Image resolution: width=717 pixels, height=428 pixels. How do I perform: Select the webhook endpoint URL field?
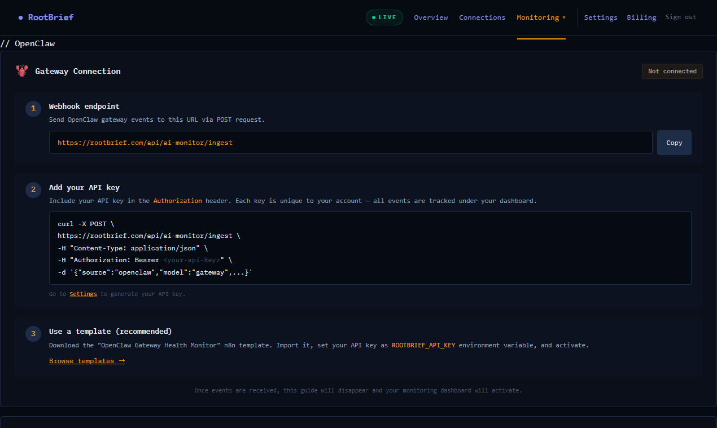click(350, 143)
